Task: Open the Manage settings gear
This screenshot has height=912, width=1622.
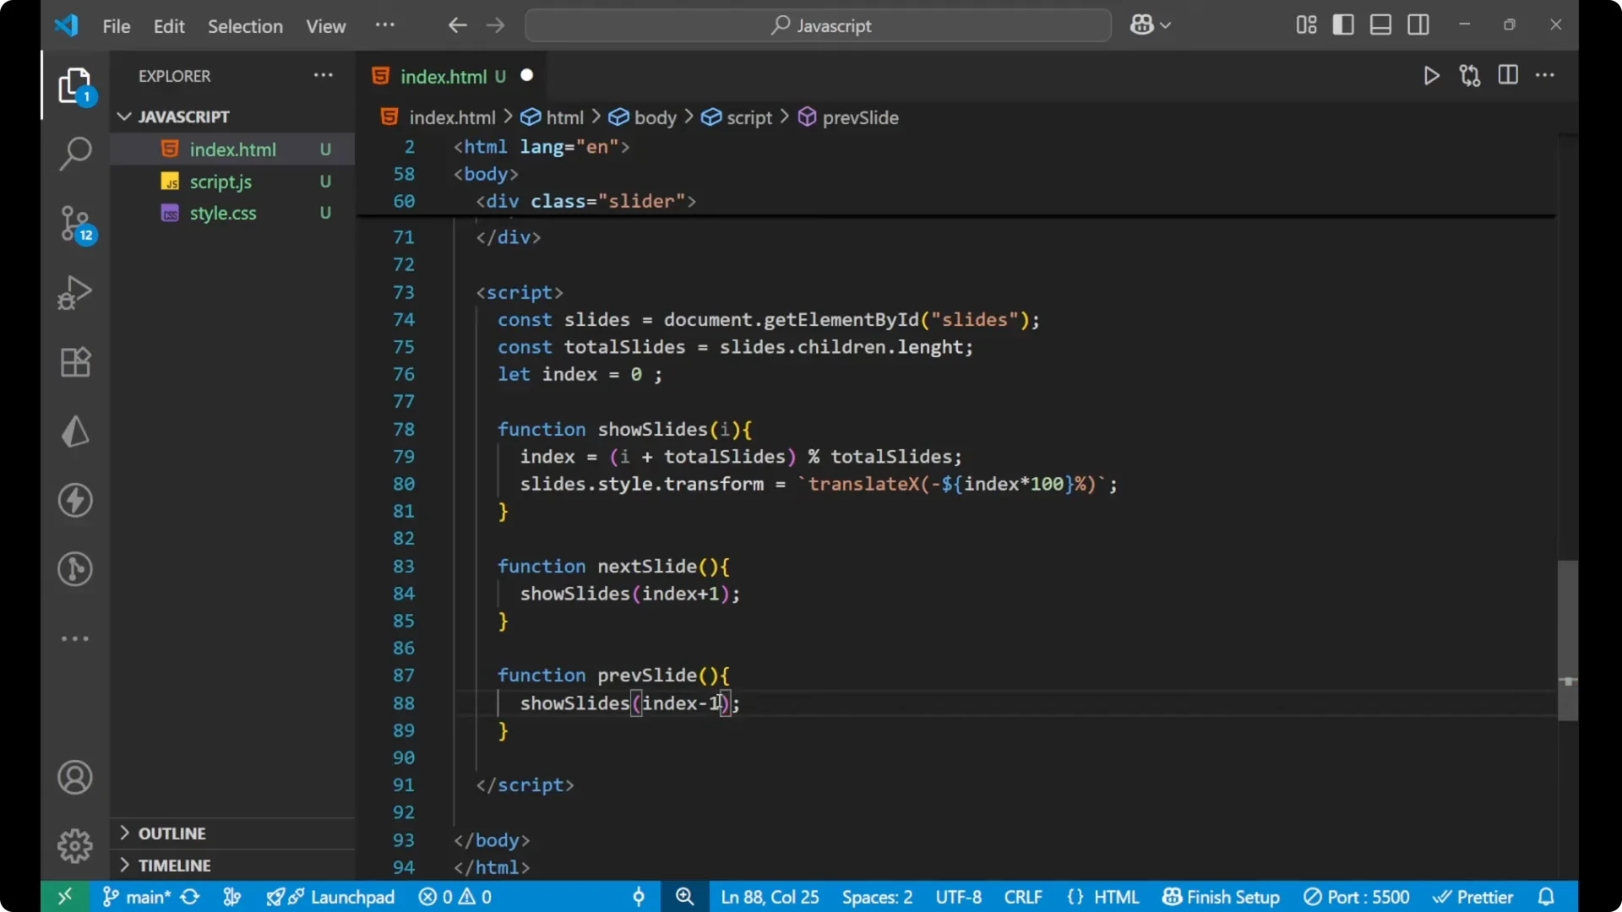Action: [75, 845]
